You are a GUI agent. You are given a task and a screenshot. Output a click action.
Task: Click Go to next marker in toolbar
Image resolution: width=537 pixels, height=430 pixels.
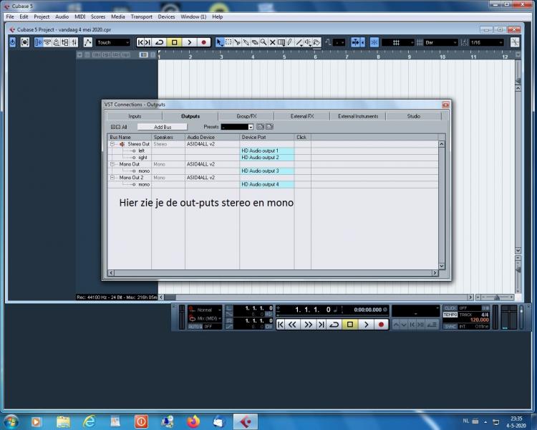pyautogui.click(x=147, y=42)
